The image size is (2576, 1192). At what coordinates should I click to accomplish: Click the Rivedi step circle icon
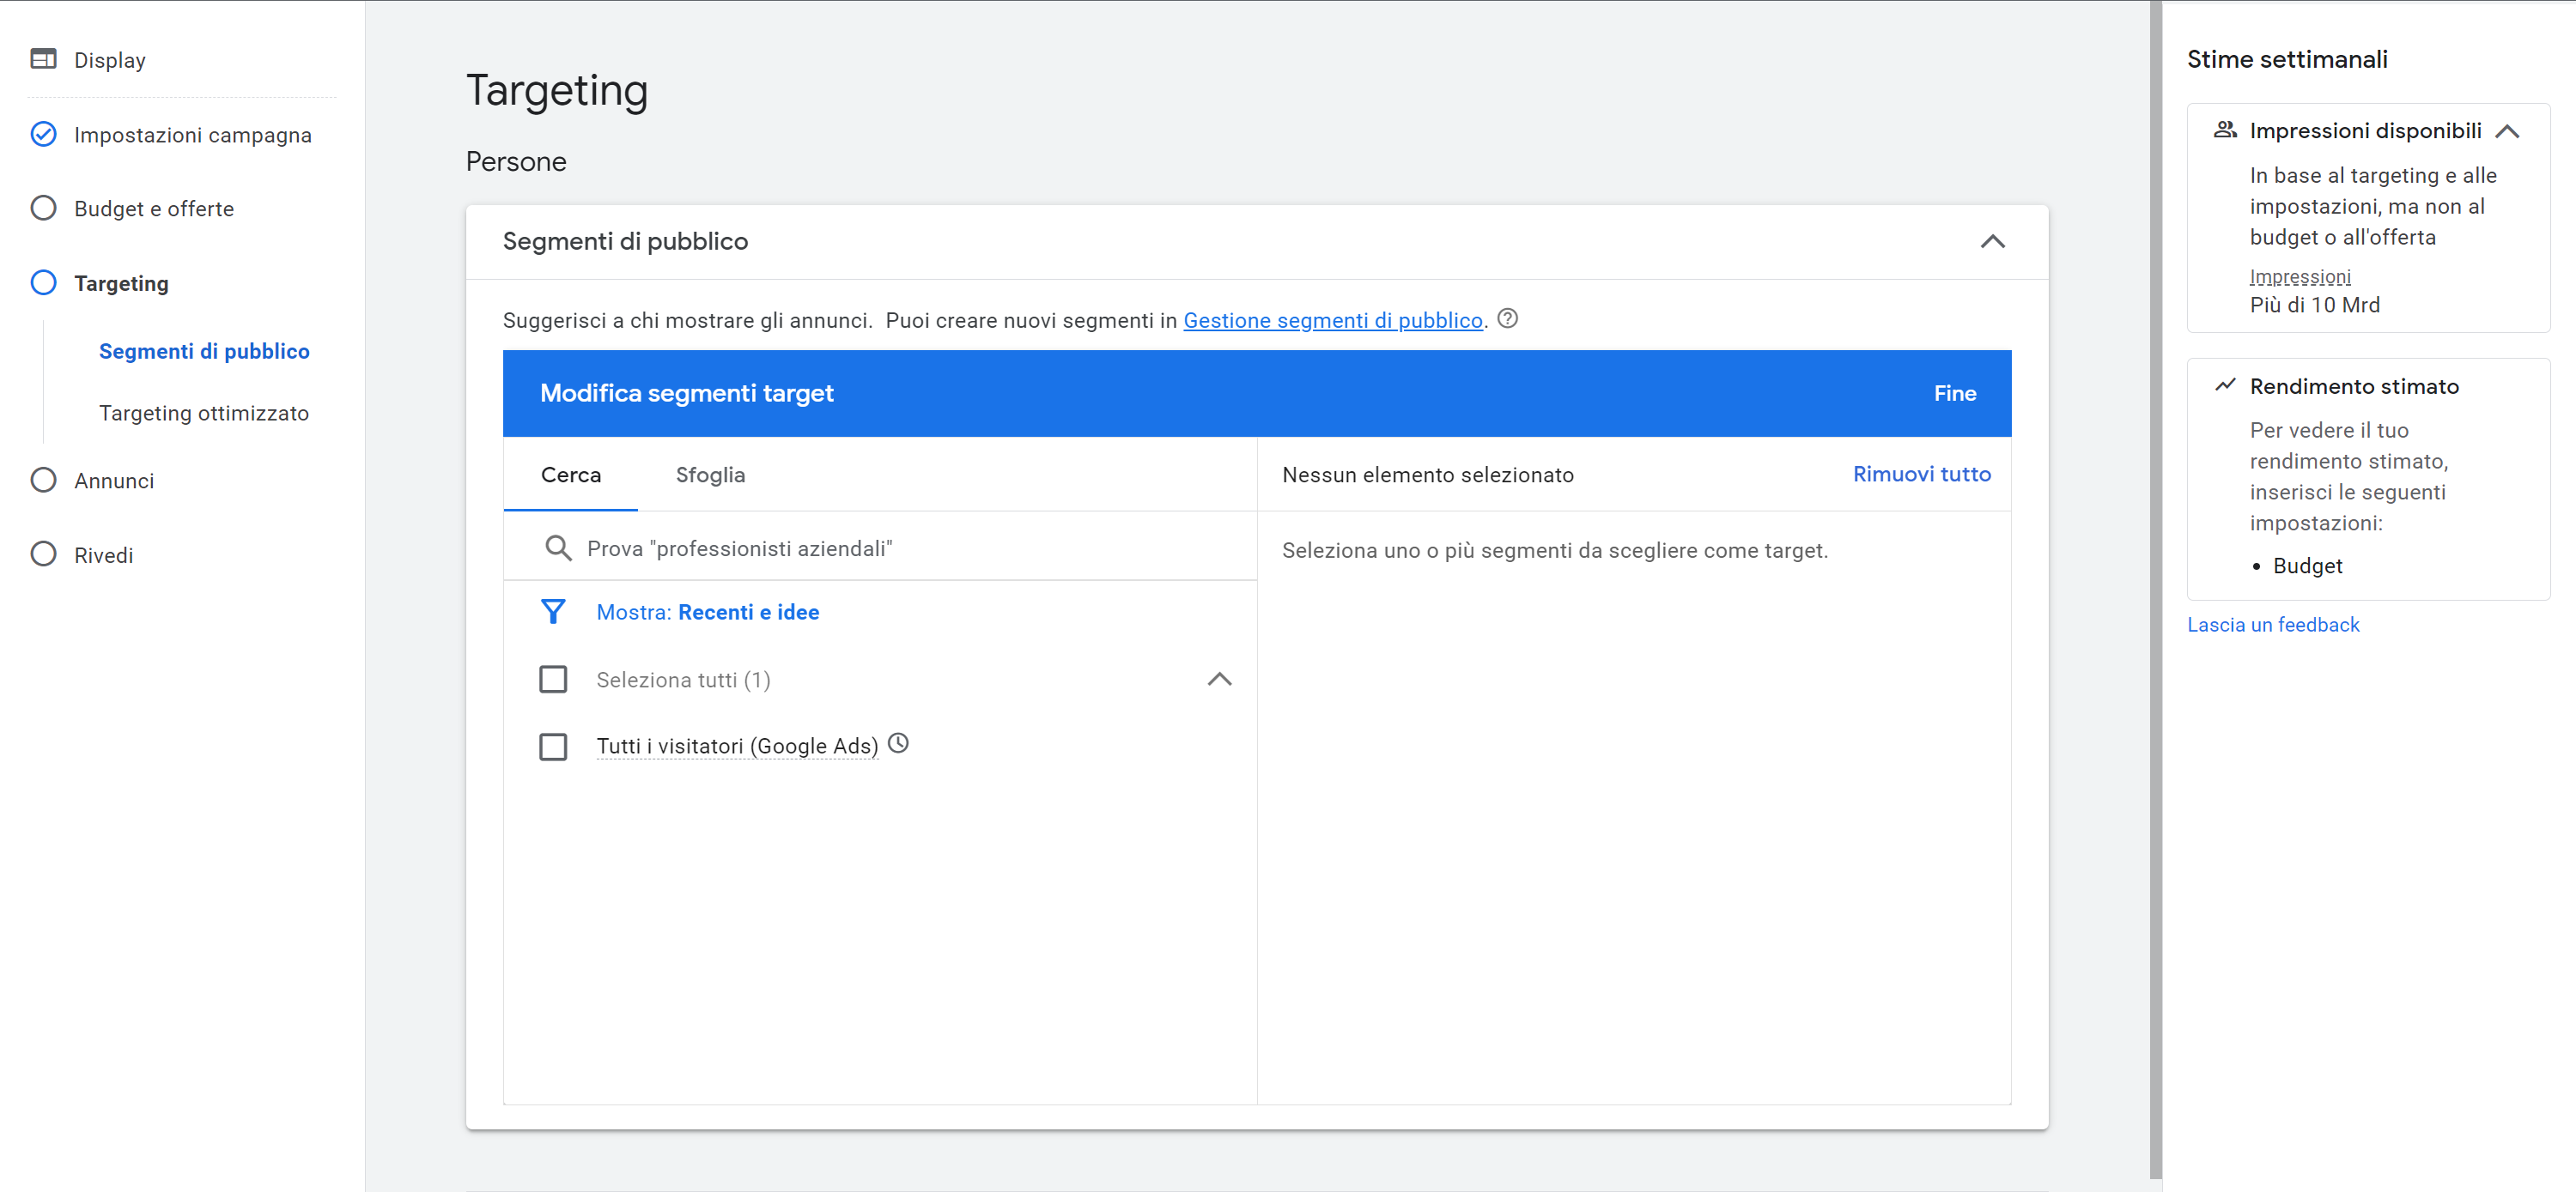click(43, 554)
